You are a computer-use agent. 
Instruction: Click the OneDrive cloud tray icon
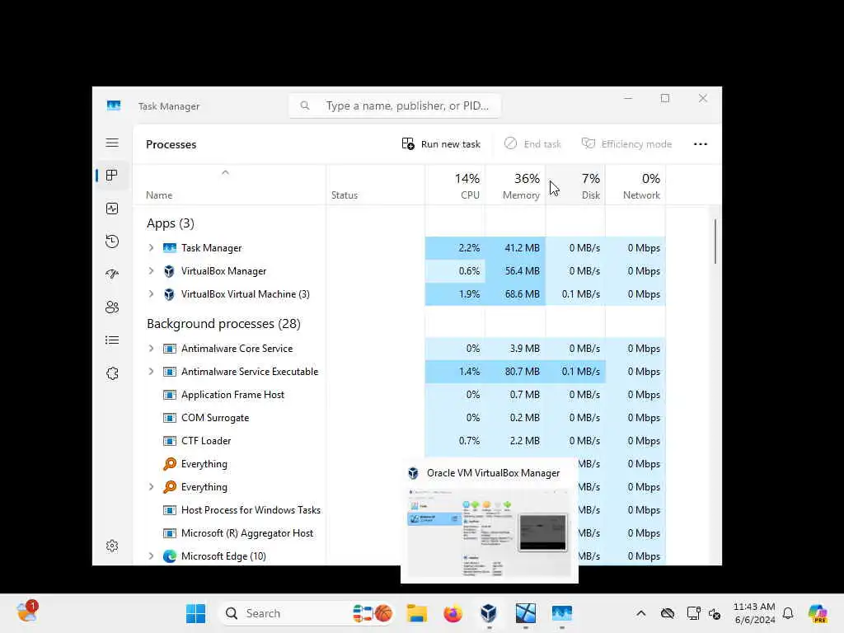pyautogui.click(x=668, y=613)
